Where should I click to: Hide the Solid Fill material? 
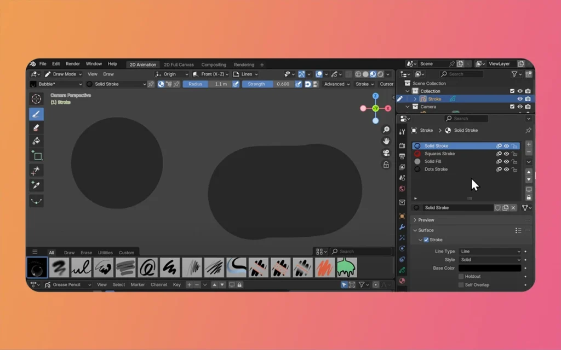[x=506, y=161]
